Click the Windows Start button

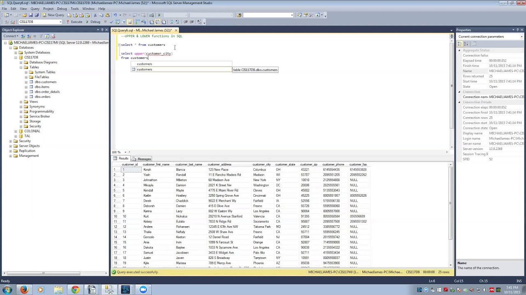click(7, 290)
